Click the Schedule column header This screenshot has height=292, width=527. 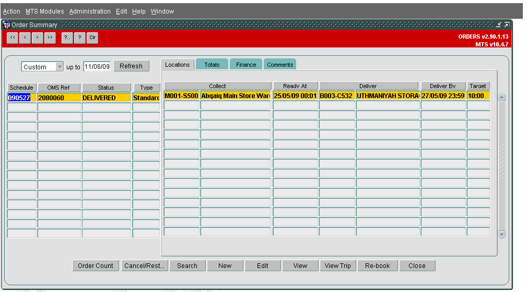(21, 88)
